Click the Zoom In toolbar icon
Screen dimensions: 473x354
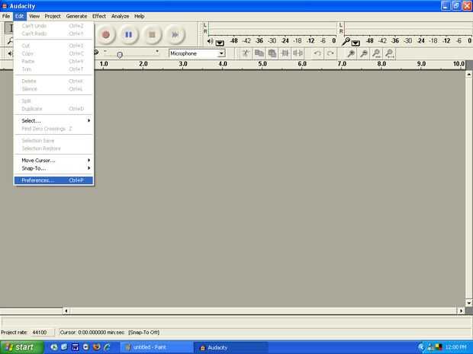[x=350, y=53]
